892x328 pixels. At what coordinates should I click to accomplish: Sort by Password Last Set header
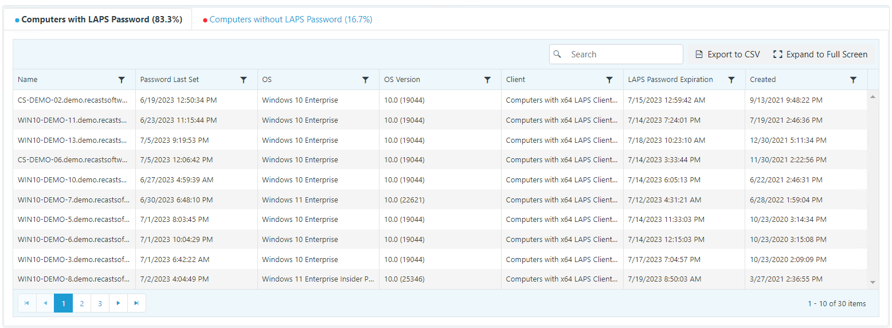[170, 80]
